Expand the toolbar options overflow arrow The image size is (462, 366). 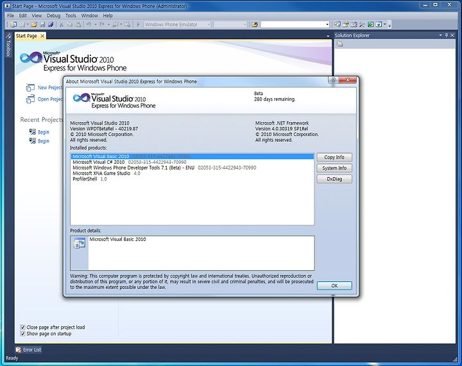tap(389, 25)
